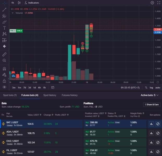
Task: Click the 1.3150 blue price label
Action: (x=158, y=32)
